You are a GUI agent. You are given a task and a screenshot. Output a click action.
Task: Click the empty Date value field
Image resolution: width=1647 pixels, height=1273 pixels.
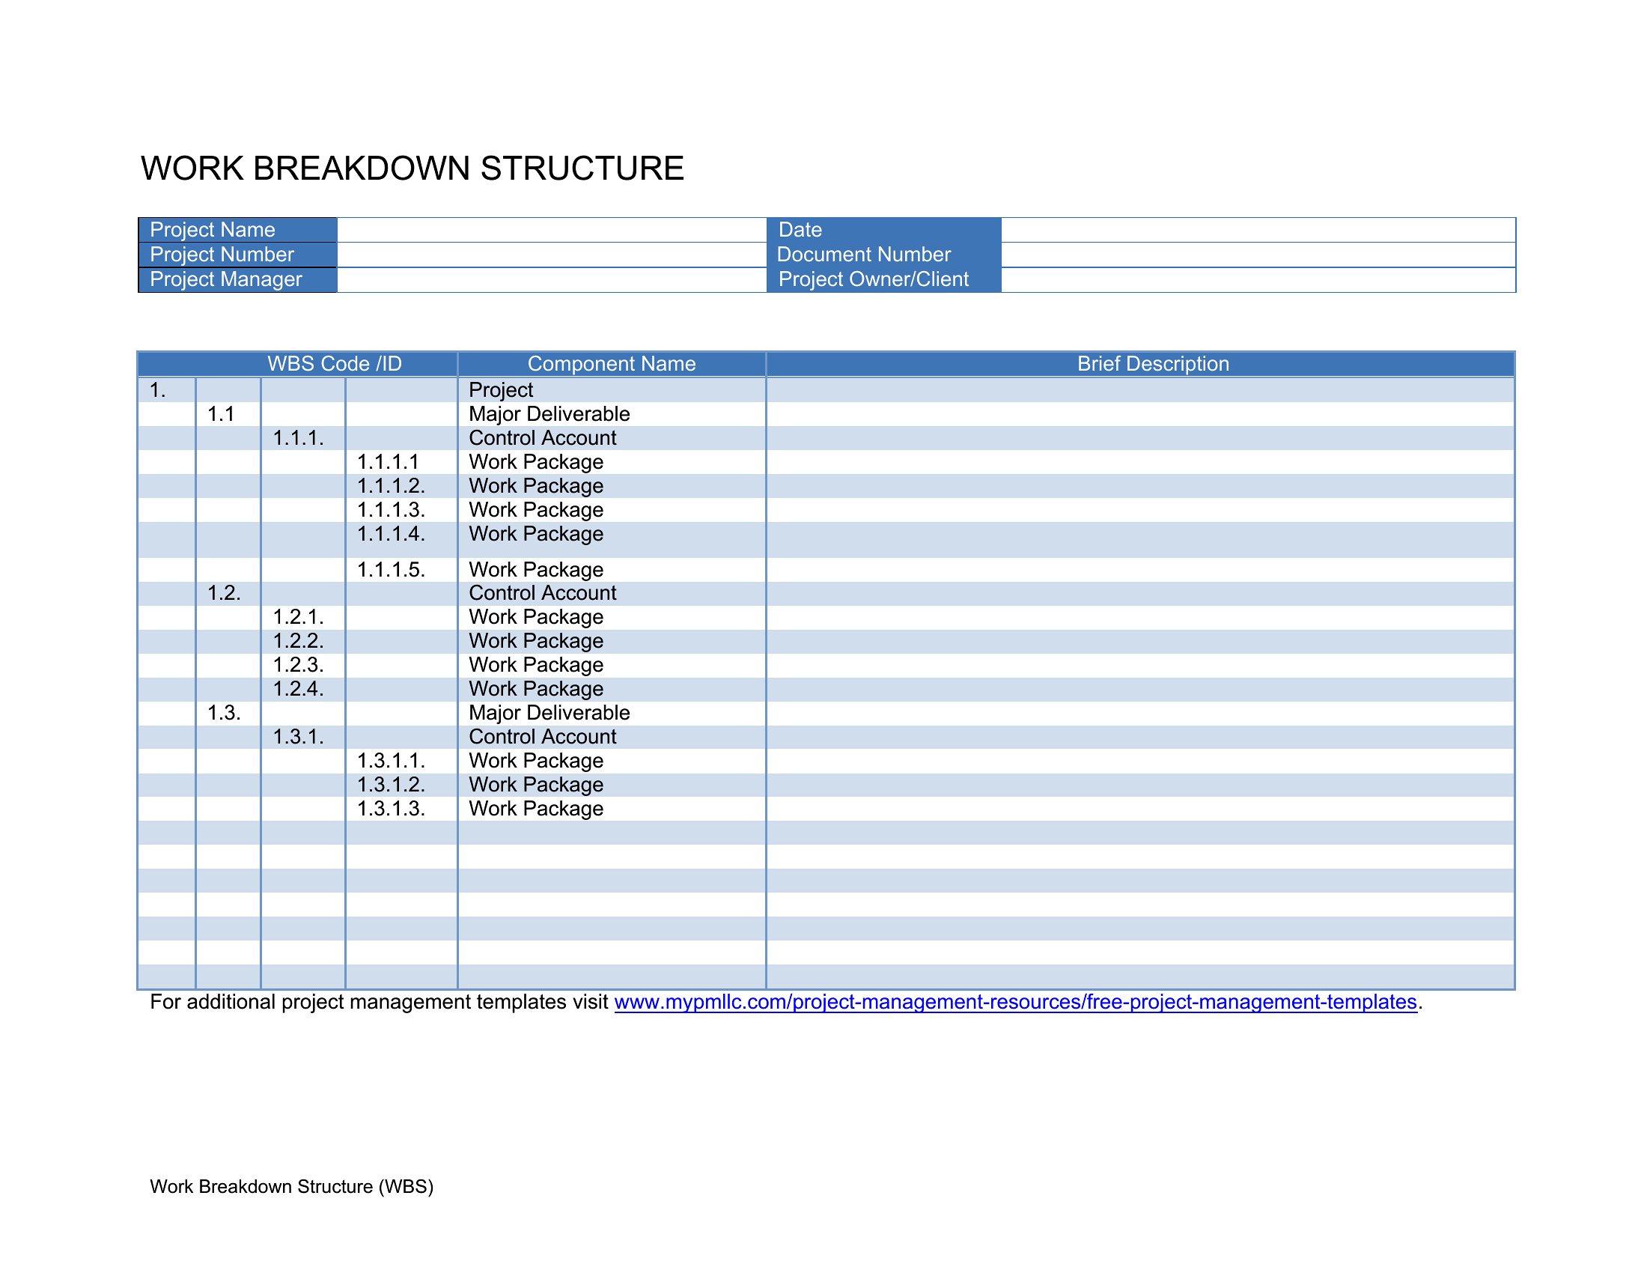pos(1258,230)
